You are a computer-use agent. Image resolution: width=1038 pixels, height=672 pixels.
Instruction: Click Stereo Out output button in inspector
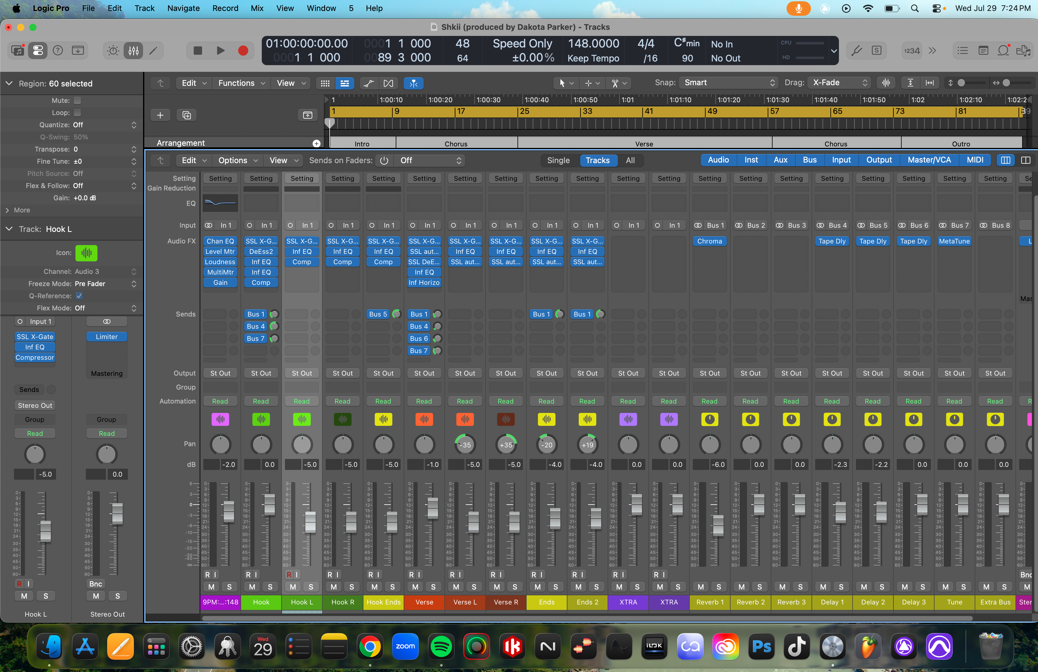(x=35, y=406)
